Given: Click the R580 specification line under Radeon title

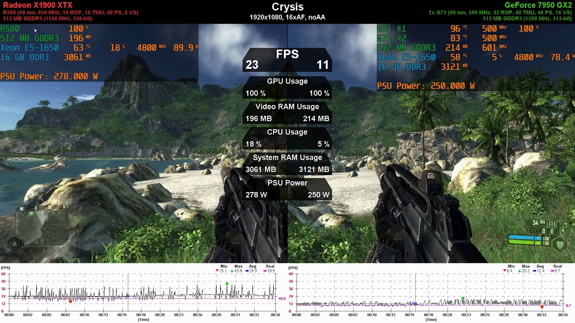Looking at the screenshot, I should click(x=71, y=13).
